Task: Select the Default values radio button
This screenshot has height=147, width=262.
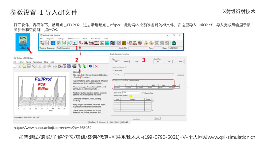Action: tap(113, 70)
